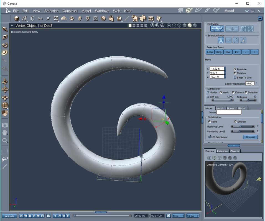265x221 pixels.
Task: Click the magnet-shaped tool in top toolbar
Action: (x=32, y=19)
